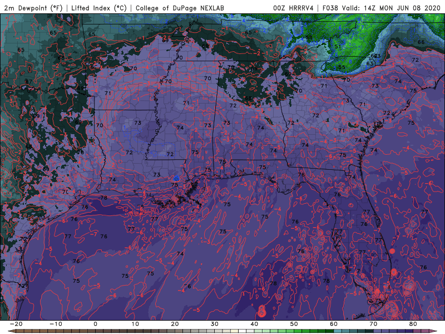Click the '-10' color scale label

pos(56,324)
